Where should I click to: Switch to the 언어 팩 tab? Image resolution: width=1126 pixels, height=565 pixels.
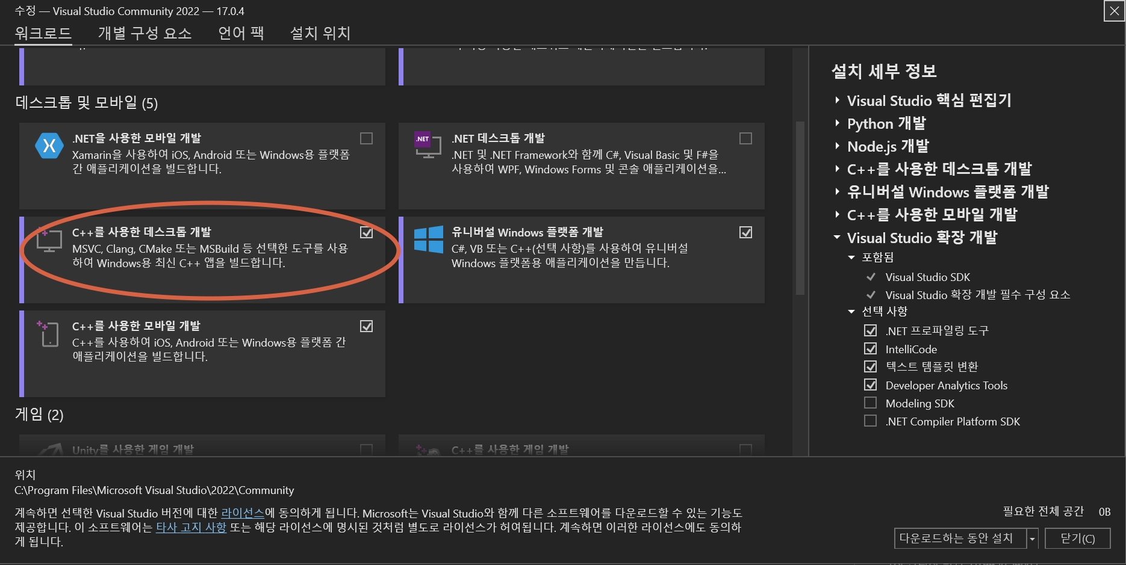[241, 33]
